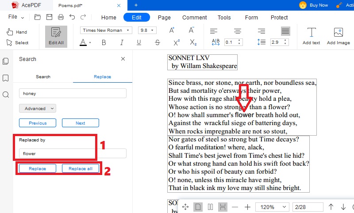The image size is (354, 213).
Task: Click Add text tool
Action: pyautogui.click(x=312, y=36)
